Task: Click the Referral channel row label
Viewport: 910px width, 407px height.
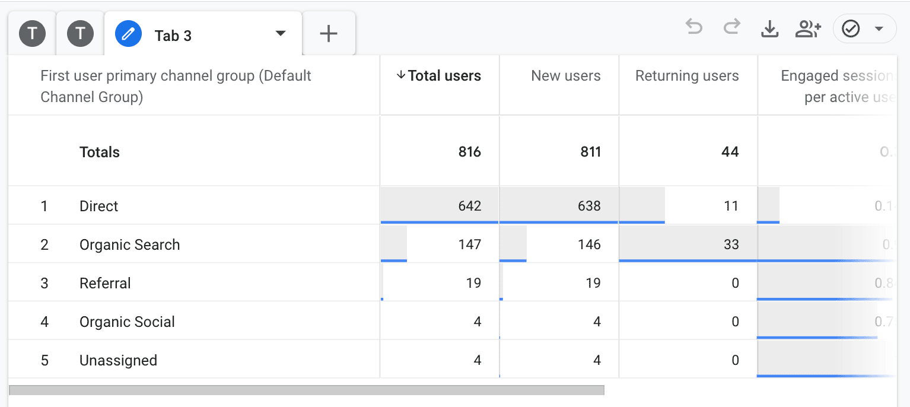Action: pos(105,284)
